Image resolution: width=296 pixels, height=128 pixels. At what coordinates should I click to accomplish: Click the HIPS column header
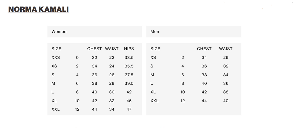pos(129,49)
